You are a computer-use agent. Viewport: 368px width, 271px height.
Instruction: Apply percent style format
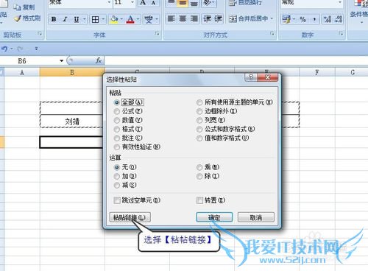[x=302, y=19]
